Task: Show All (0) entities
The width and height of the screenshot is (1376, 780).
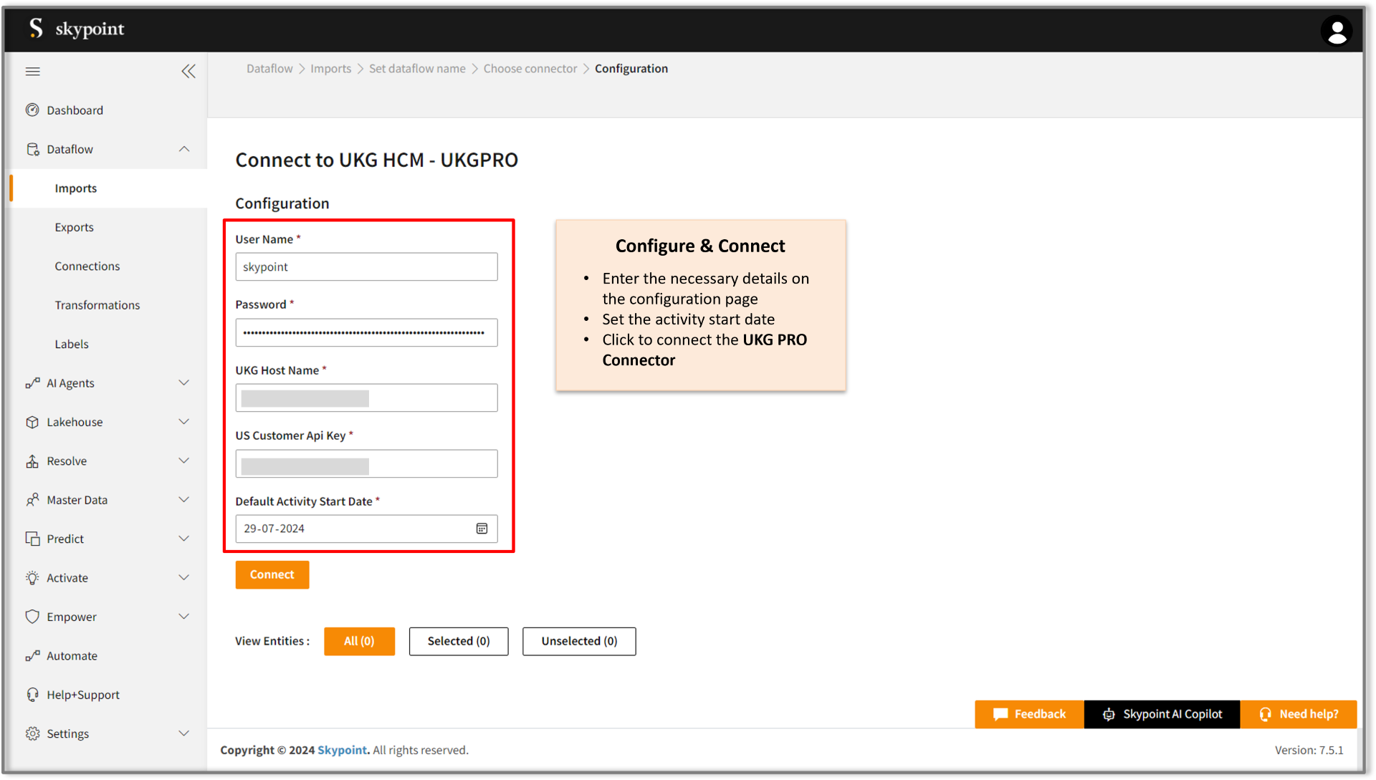Action: pos(359,641)
